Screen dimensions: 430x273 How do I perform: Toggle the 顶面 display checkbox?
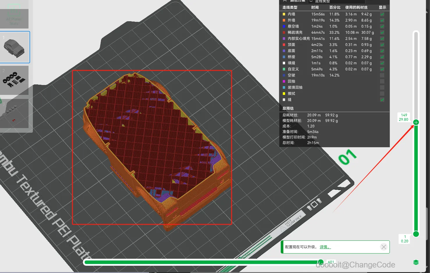click(x=382, y=45)
